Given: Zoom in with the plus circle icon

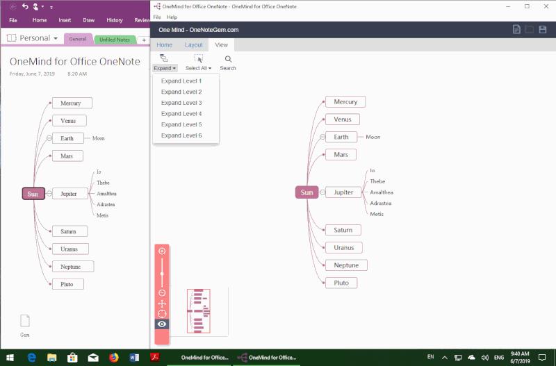Looking at the screenshot, I should [x=162, y=251].
